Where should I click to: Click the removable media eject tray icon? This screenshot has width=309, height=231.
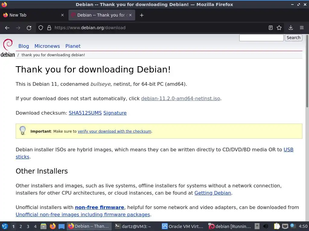tap(257, 226)
